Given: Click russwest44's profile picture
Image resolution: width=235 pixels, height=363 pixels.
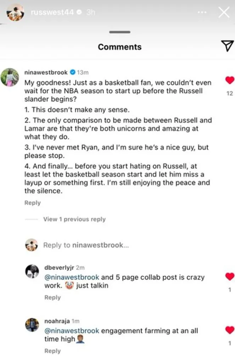Looking at the screenshot, I should click(x=15, y=12).
